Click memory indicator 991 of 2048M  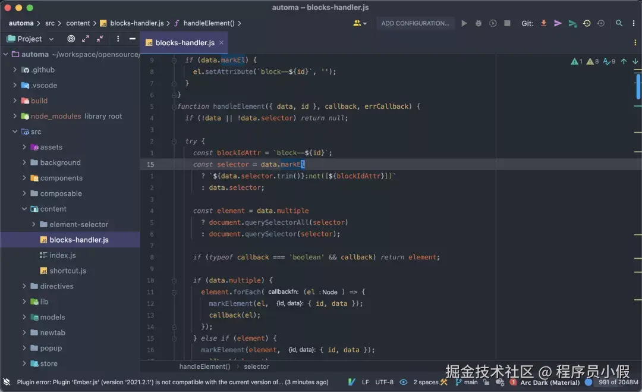click(x=618, y=382)
